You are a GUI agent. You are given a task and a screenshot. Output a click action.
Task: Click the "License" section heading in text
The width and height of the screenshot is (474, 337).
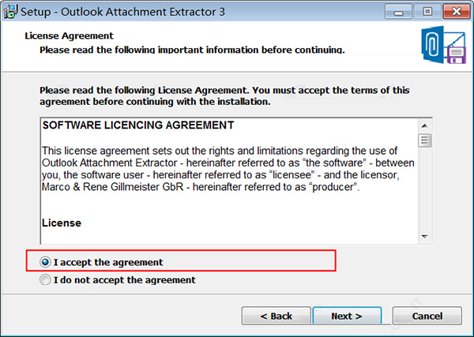[x=62, y=223]
